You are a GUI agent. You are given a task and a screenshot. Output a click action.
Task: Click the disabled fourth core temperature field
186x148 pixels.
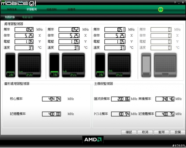coord(161,48)
